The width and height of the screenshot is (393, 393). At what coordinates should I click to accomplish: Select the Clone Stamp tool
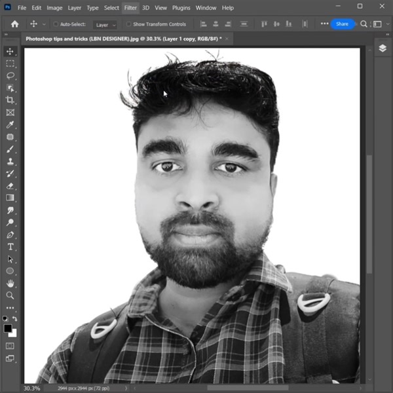pyautogui.click(x=10, y=161)
